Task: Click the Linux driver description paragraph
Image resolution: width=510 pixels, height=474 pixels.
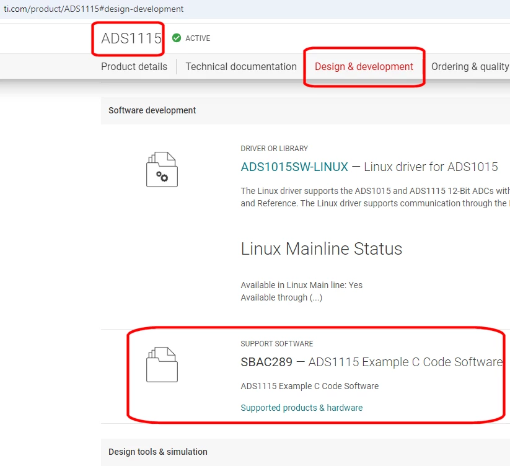Action: (375, 197)
